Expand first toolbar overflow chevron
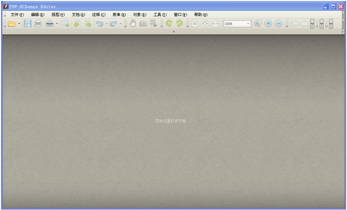Image resolution: width=347 pixels, height=210 pixels. tap(312, 24)
